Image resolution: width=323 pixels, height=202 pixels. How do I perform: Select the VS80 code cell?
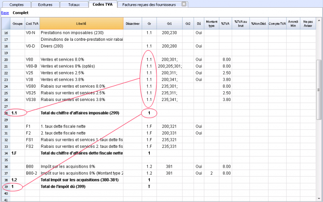pos(32,86)
